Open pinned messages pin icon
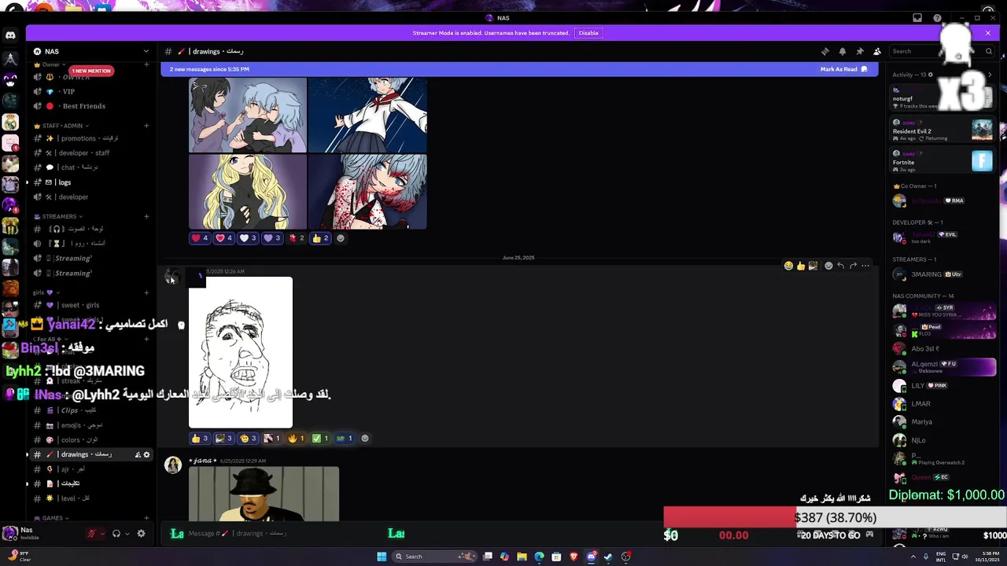Viewport: 1007px width, 566px height. (x=860, y=51)
